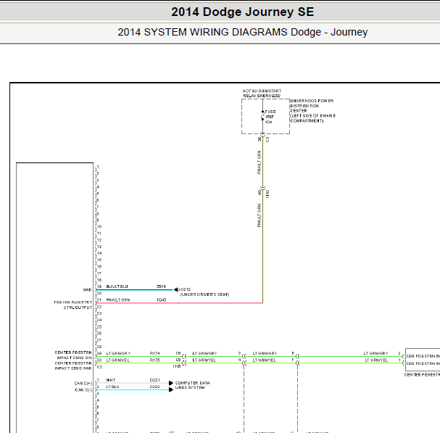Click the "(UNDER DRIVER'S SEAT)" location note
Viewport: 440px width, 433px height.
204,294
